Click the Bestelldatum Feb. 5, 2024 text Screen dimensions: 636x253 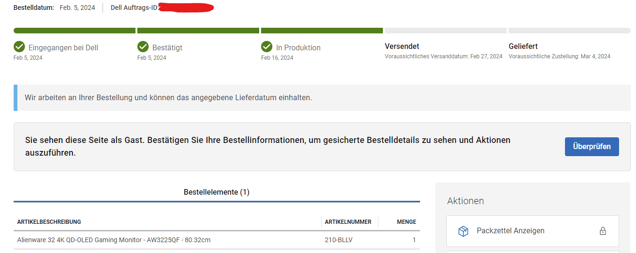[54, 8]
